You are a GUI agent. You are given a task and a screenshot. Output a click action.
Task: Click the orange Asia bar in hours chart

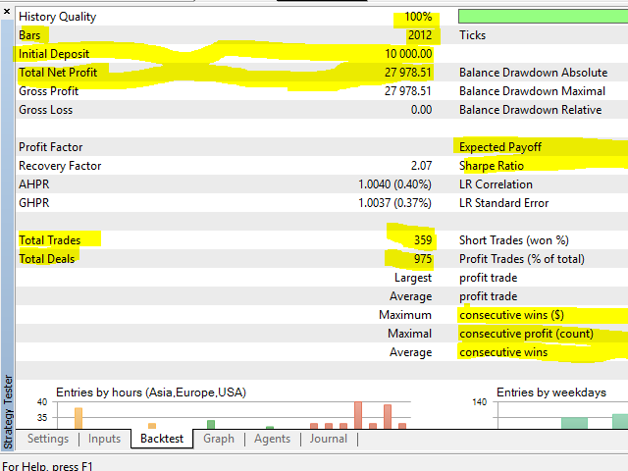(x=78, y=418)
